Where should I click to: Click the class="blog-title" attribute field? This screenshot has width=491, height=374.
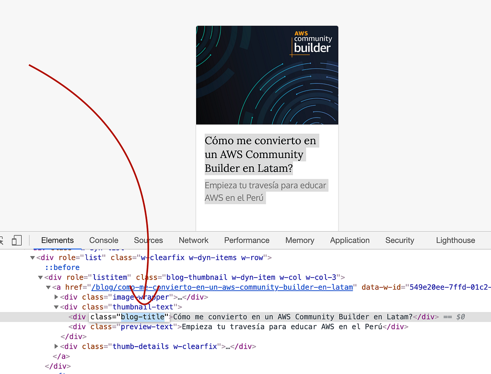coord(129,317)
